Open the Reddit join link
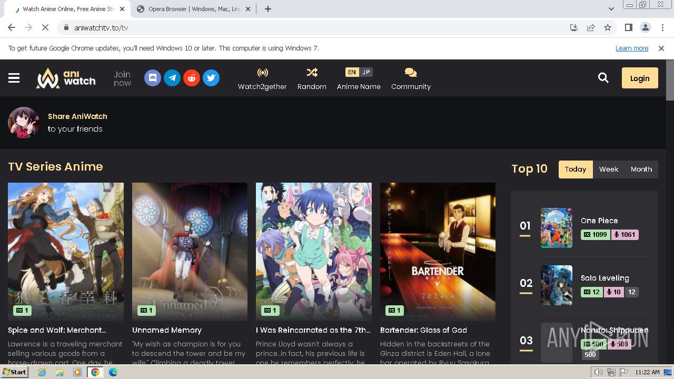The height and width of the screenshot is (379, 674). coord(192,78)
